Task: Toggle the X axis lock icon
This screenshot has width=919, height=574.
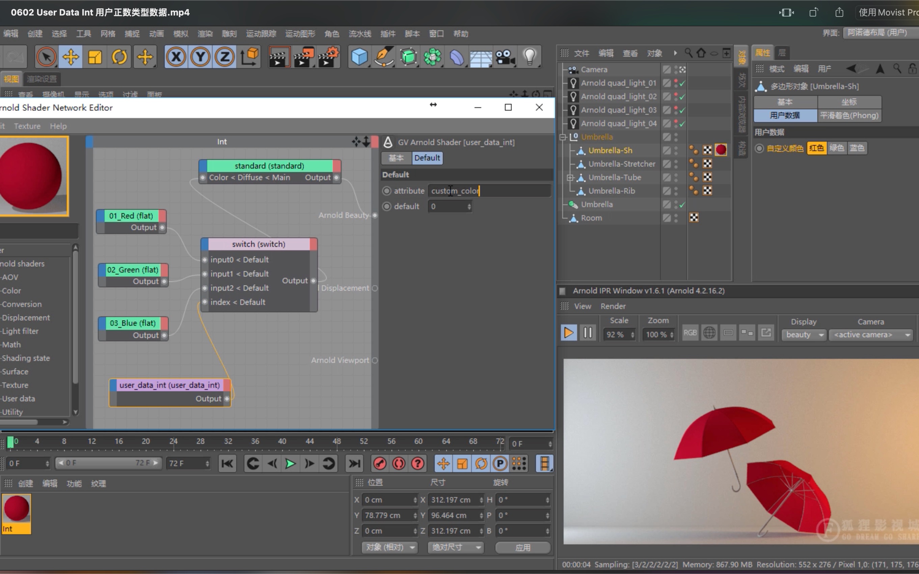Action: (x=175, y=57)
